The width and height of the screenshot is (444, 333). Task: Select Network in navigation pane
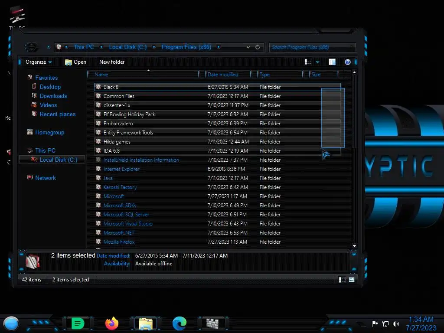[45, 178]
